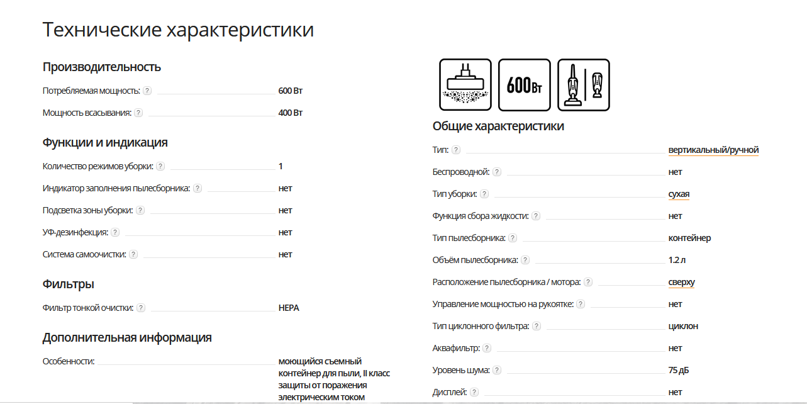The height and width of the screenshot is (404, 807).
Task: Click the Дополнительная информация heading
Action: 127,337
